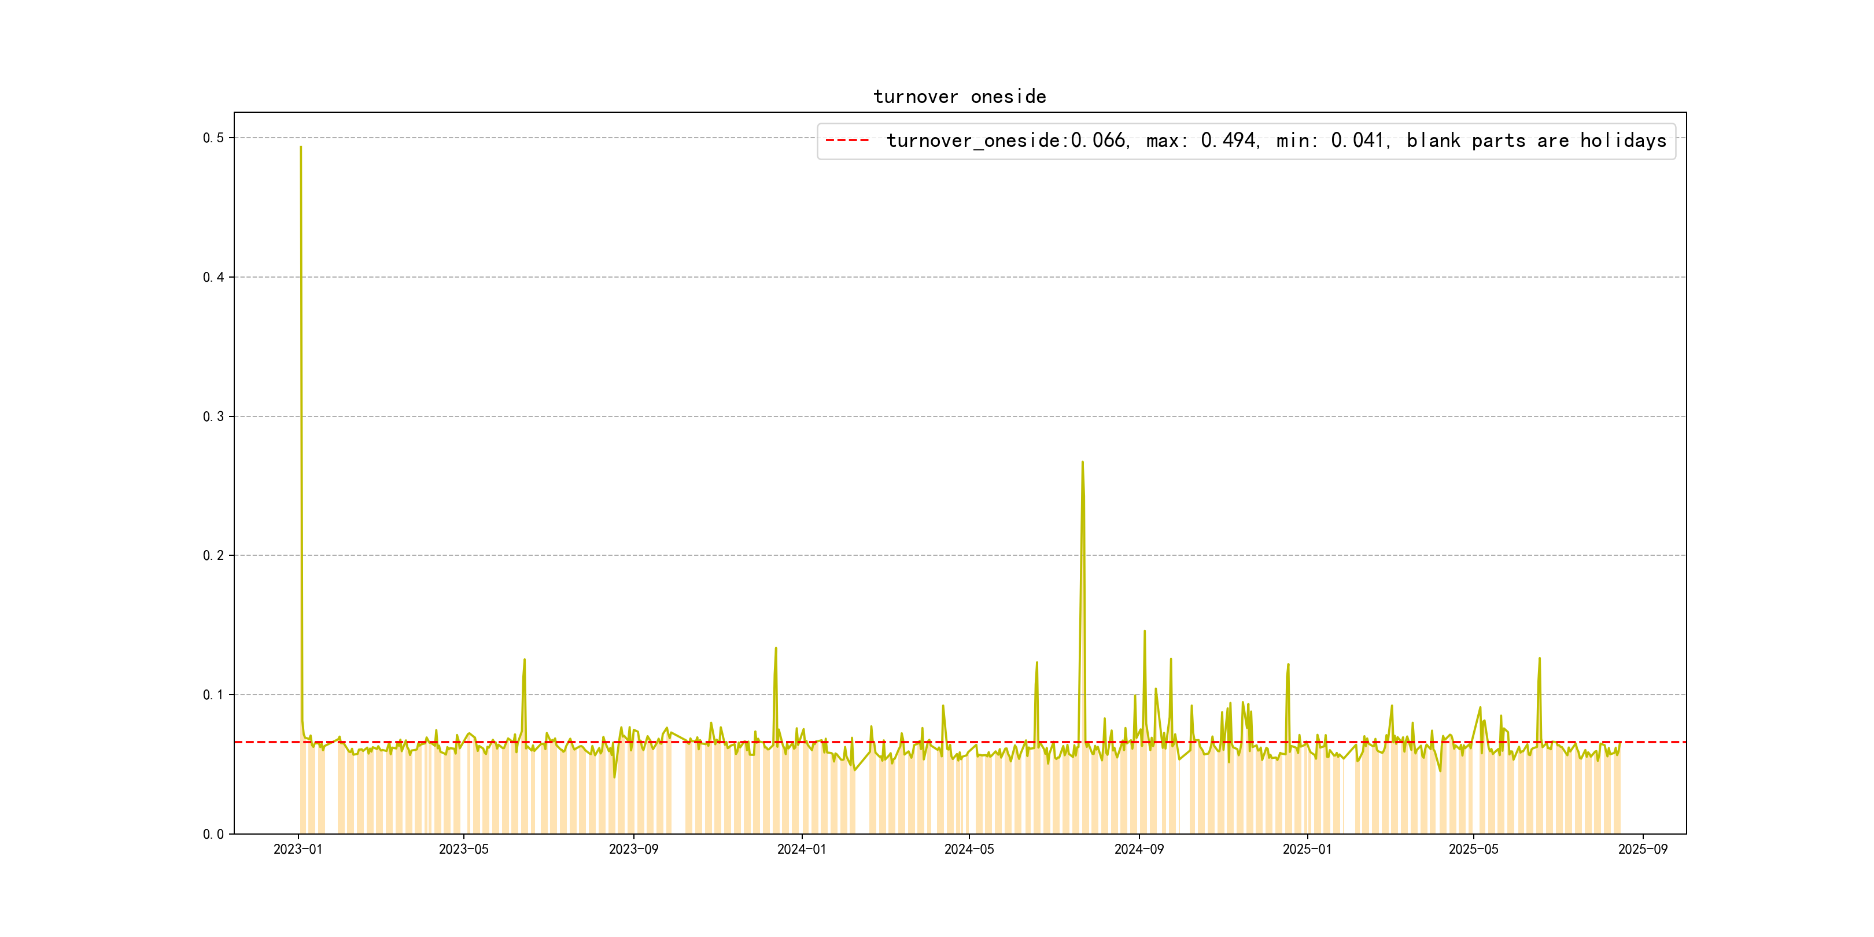Click the x-axis label 2024-01
This screenshot has width=1874, height=937.
click(x=801, y=849)
